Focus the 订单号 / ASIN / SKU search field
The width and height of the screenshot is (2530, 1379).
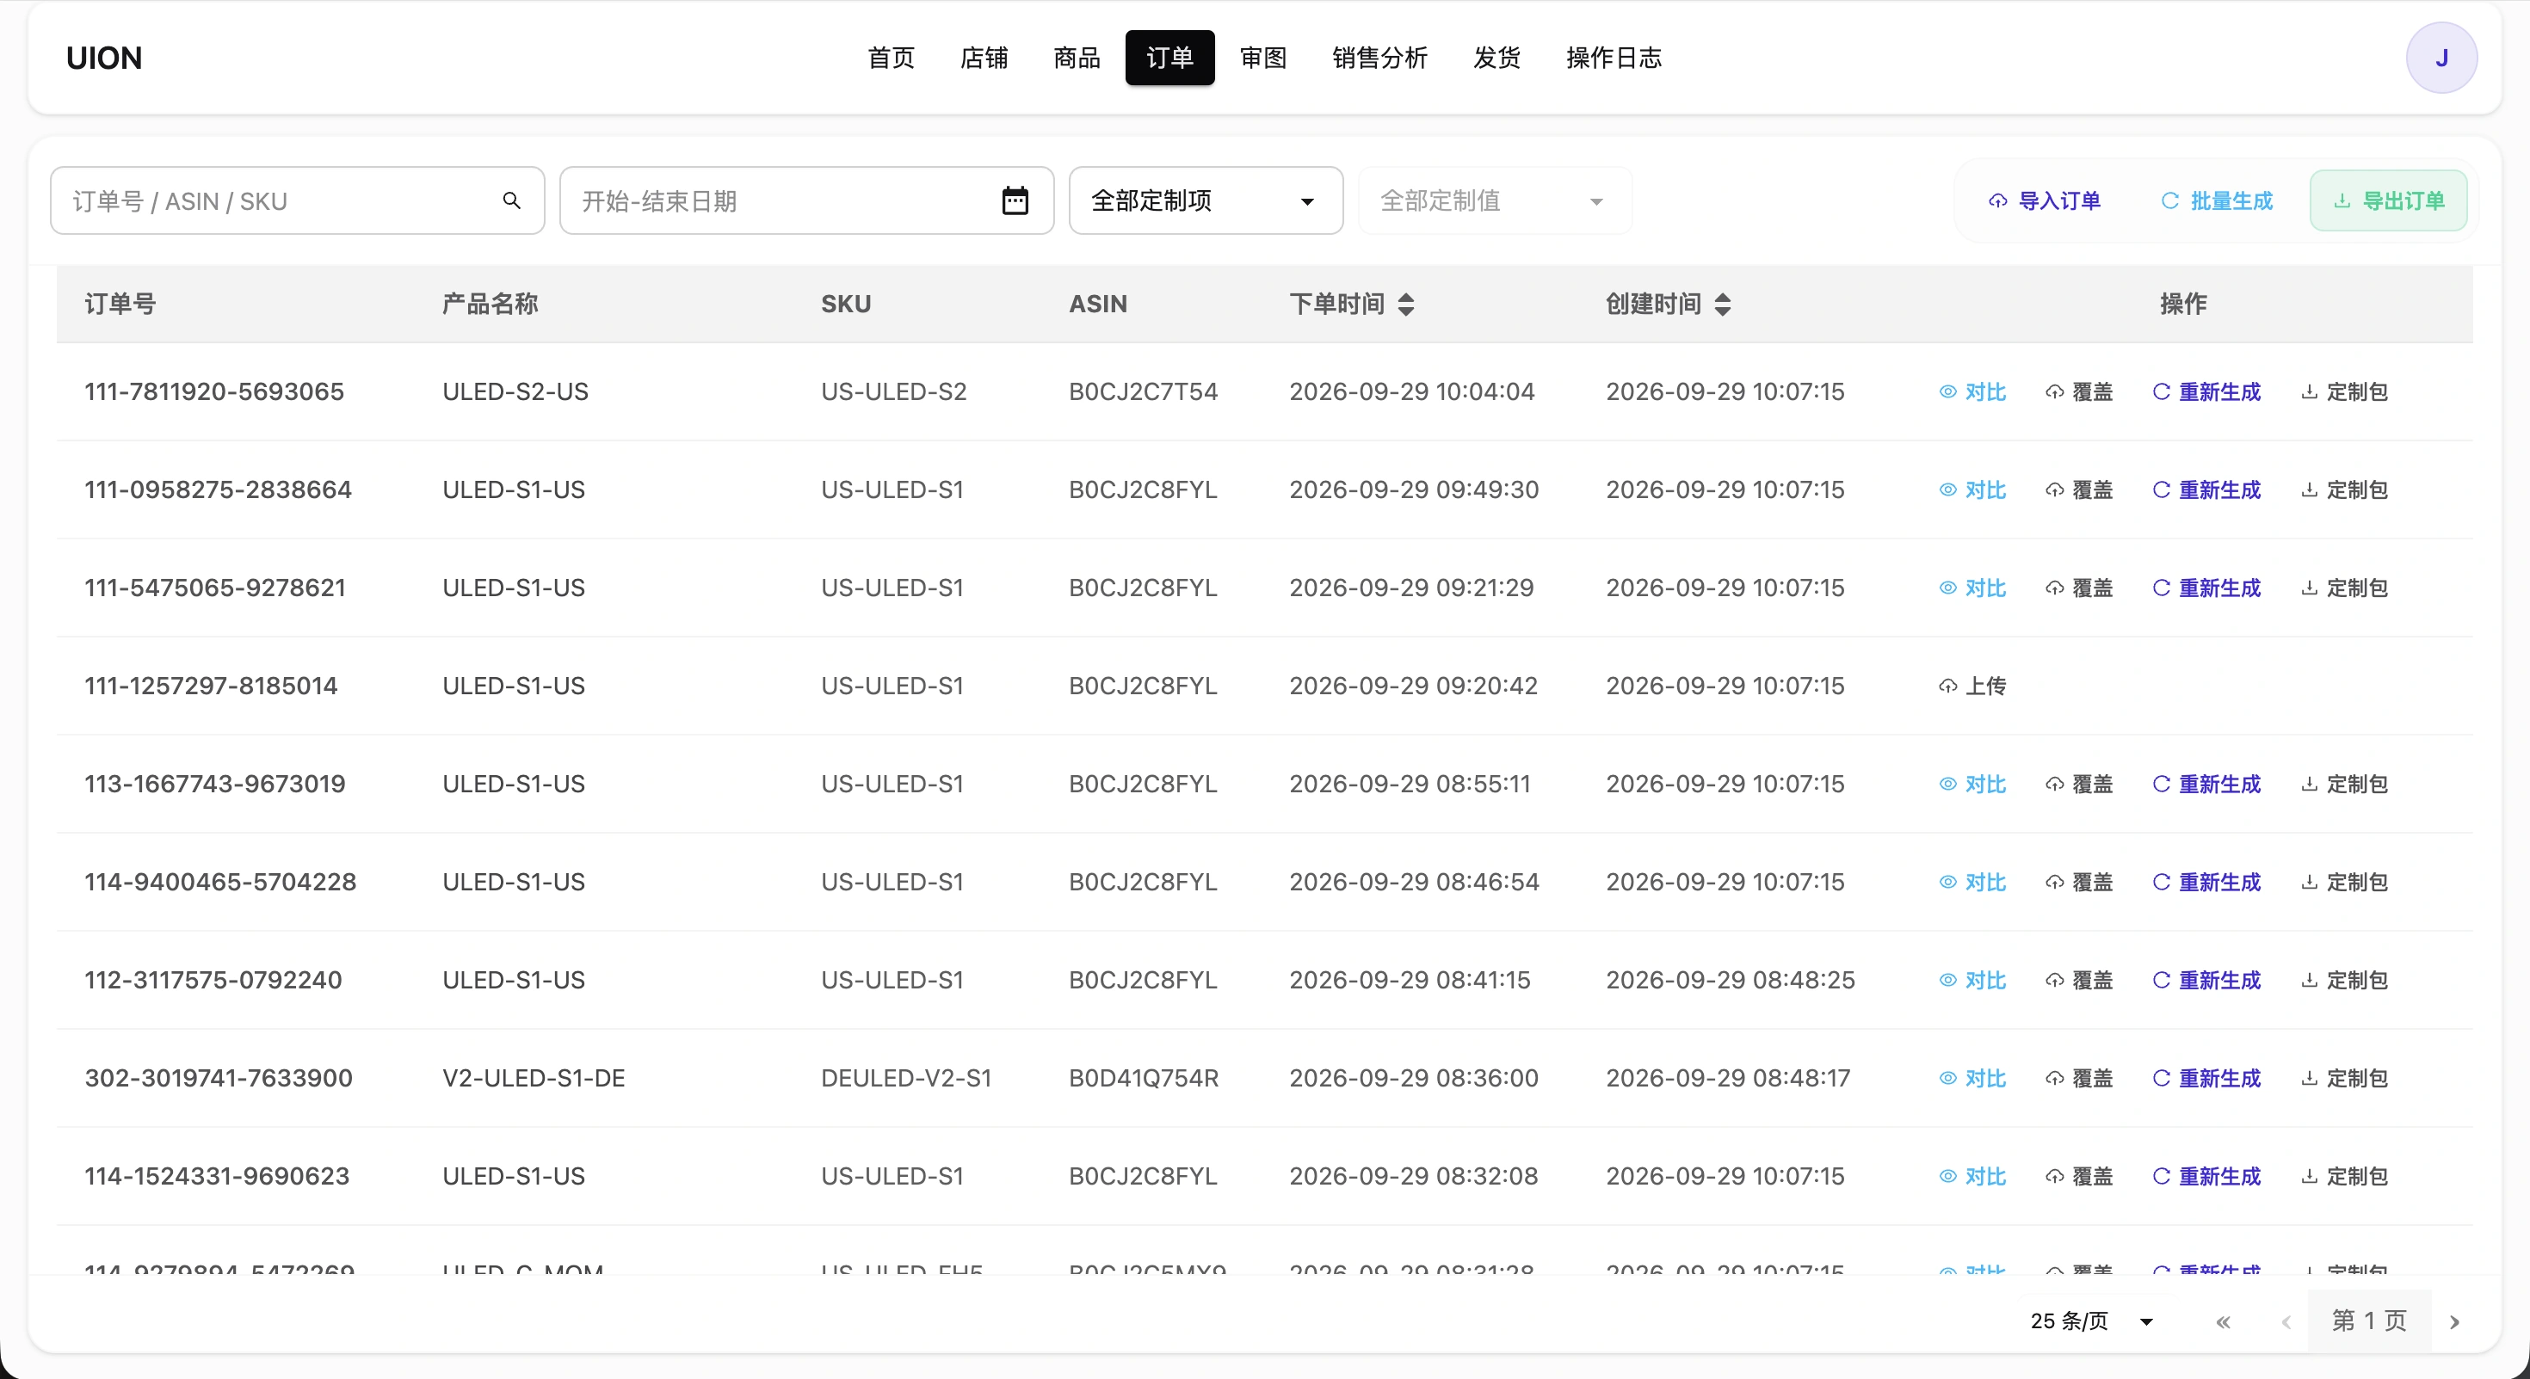[298, 200]
